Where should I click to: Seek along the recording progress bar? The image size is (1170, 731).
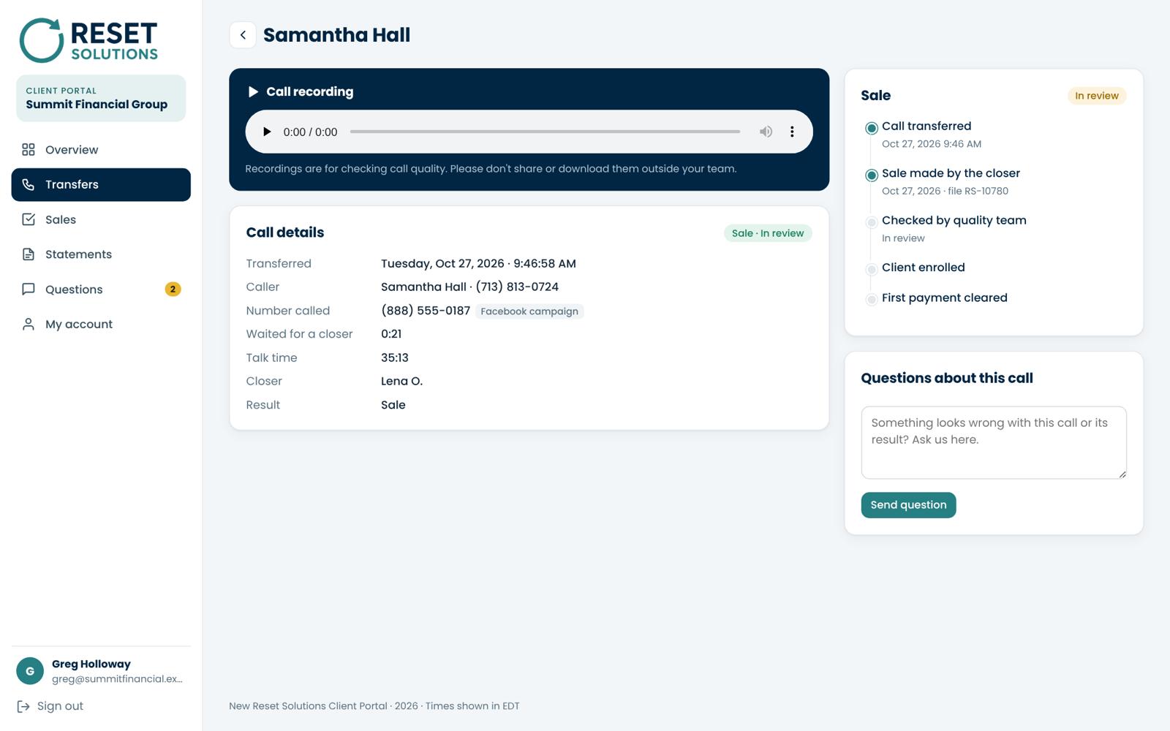545,132
